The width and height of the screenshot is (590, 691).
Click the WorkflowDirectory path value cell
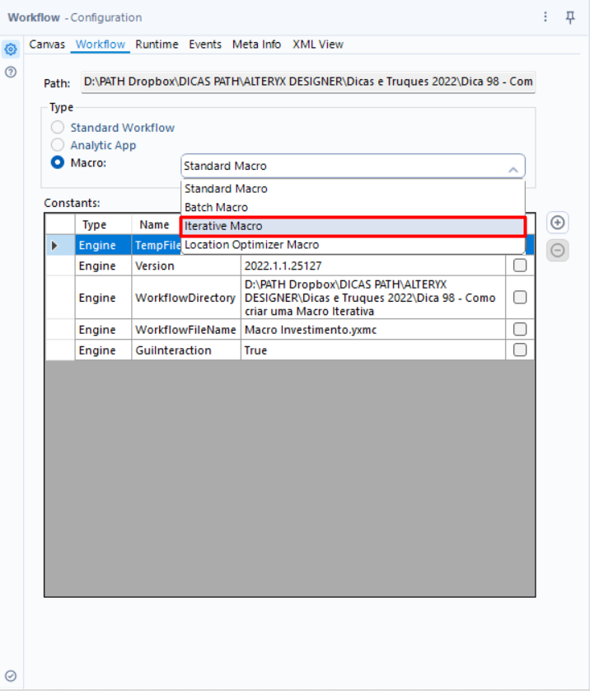tap(373, 298)
